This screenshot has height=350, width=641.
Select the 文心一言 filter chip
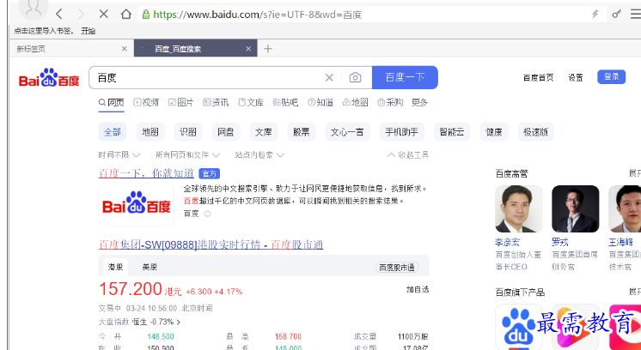click(347, 132)
